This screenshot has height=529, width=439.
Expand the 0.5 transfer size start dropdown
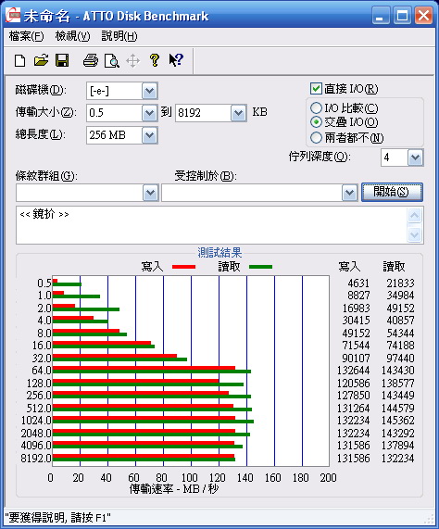tap(149, 113)
